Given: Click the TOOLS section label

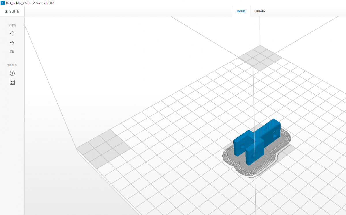Looking at the screenshot, I should pos(12,65).
